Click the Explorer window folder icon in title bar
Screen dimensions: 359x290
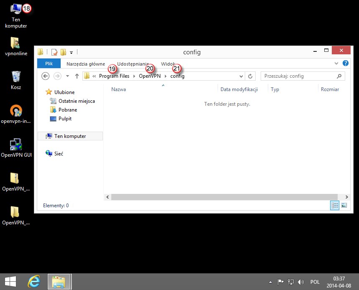point(41,52)
